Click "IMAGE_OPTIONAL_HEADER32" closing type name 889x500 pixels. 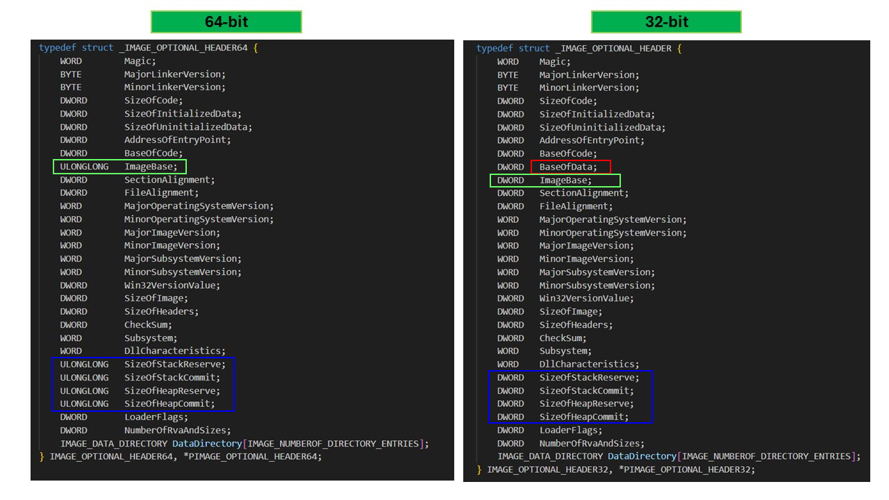549,469
